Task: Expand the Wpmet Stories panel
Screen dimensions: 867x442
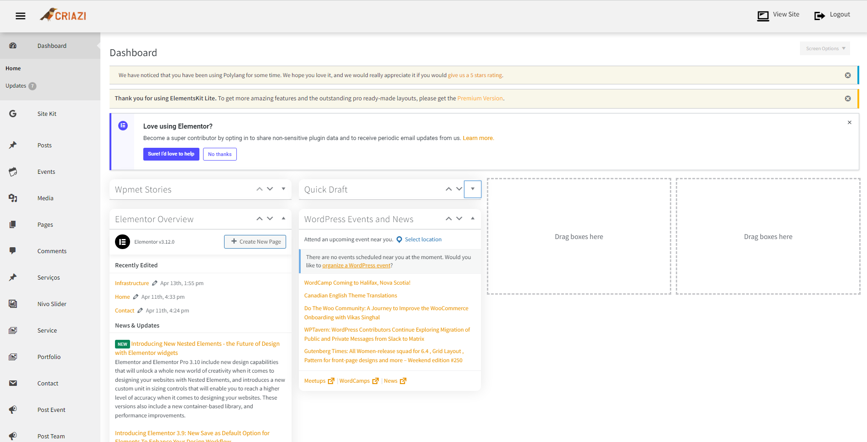Action: [283, 189]
